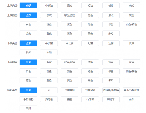This screenshot has width=146, height=113.
Task: Select 肉色/裸色 in the 上衣颜色 section
Action: point(132,24)
